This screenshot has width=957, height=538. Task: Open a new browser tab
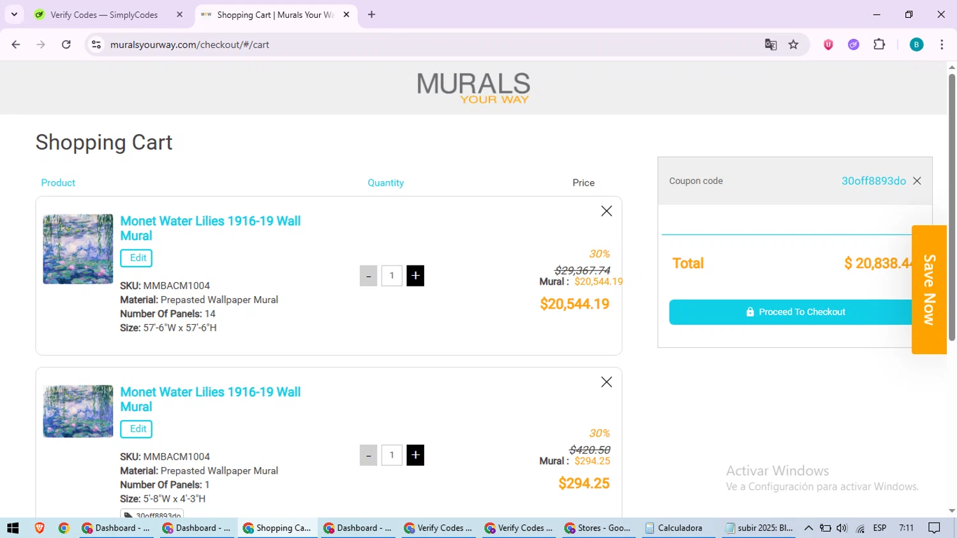click(371, 15)
